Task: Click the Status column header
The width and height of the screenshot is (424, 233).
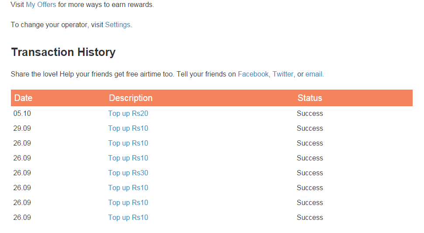Action: 310,98
